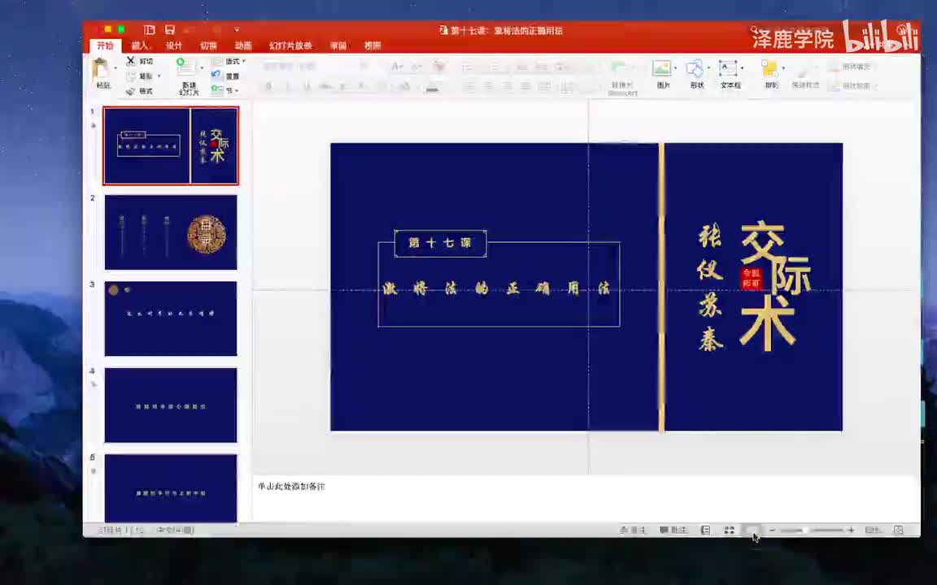Image resolution: width=937 pixels, height=585 pixels.
Task: Open the 动画 (Animations) ribbon tab
Action: [243, 45]
